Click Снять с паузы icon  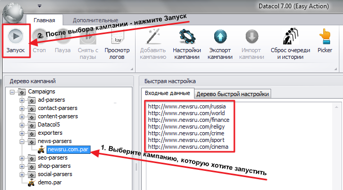coord(88,36)
